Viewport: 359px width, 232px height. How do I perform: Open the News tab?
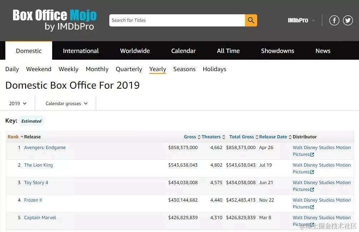323,51
